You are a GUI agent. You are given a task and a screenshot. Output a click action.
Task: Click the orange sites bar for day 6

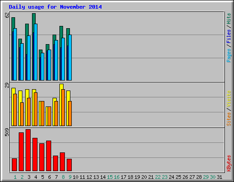click(x=49, y=116)
